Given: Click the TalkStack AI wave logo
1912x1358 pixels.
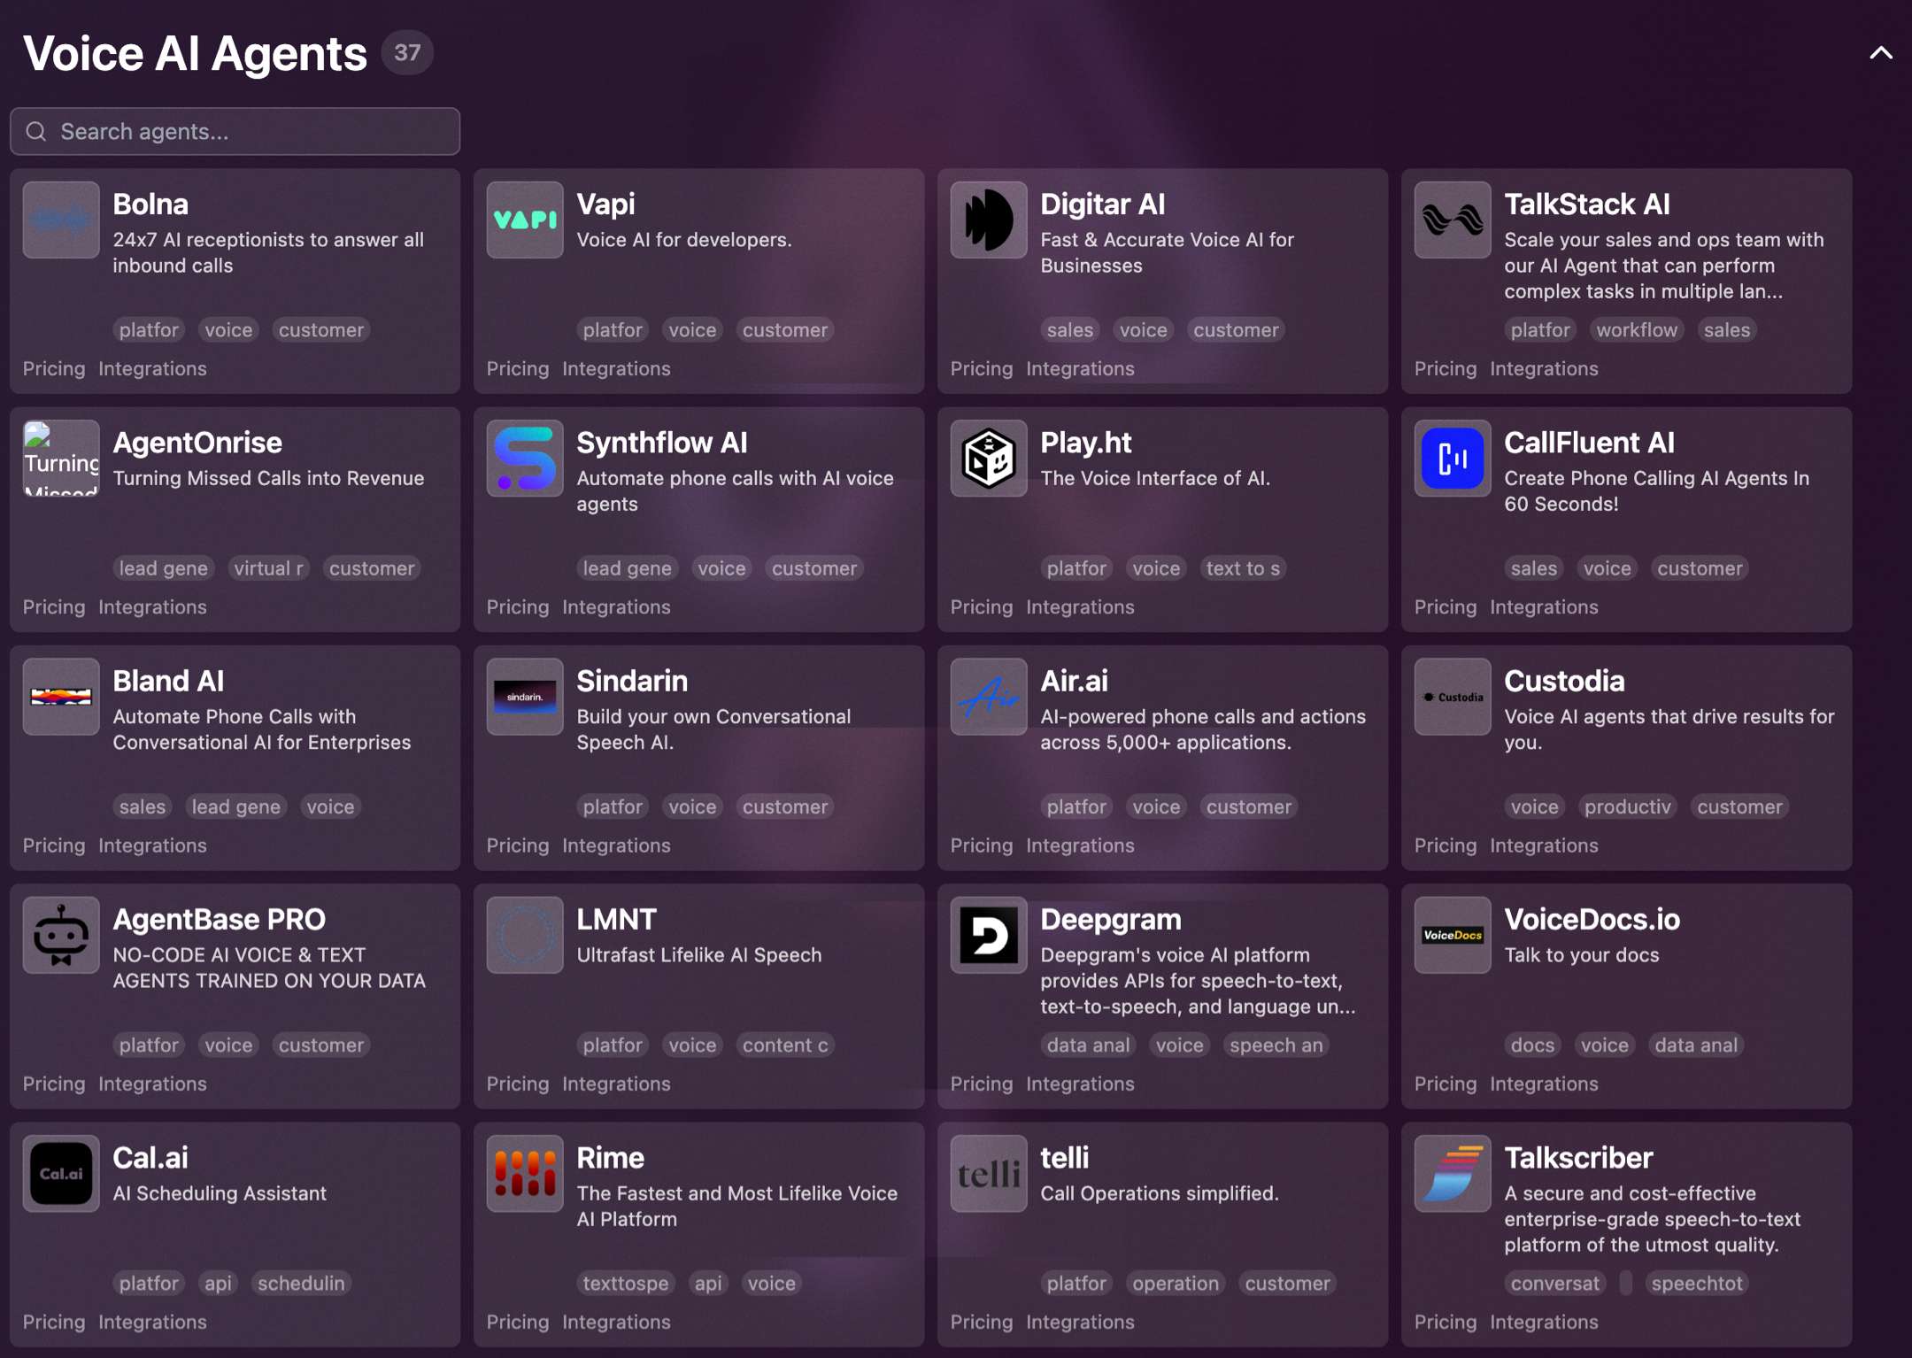Looking at the screenshot, I should point(1453,220).
